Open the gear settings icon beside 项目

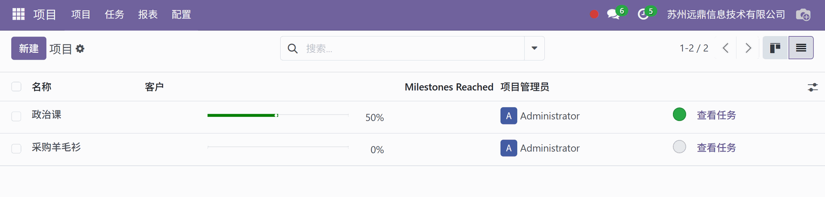[x=80, y=49]
